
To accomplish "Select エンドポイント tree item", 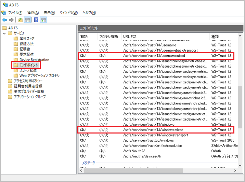I will [29, 65].
